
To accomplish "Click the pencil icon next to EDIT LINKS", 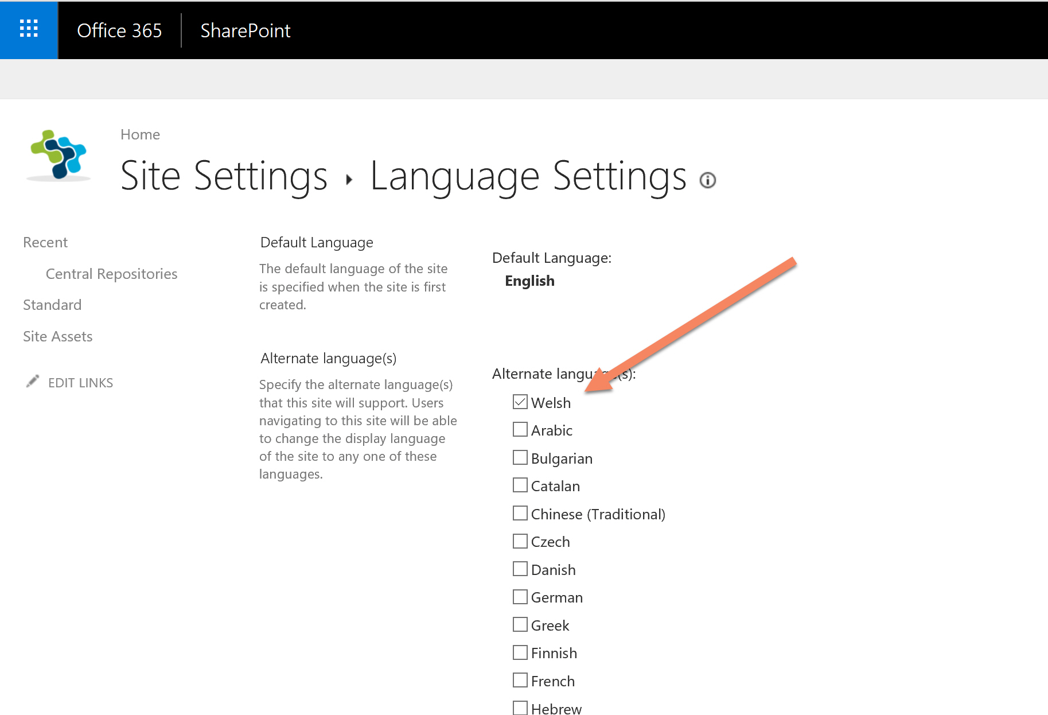I will coord(33,380).
